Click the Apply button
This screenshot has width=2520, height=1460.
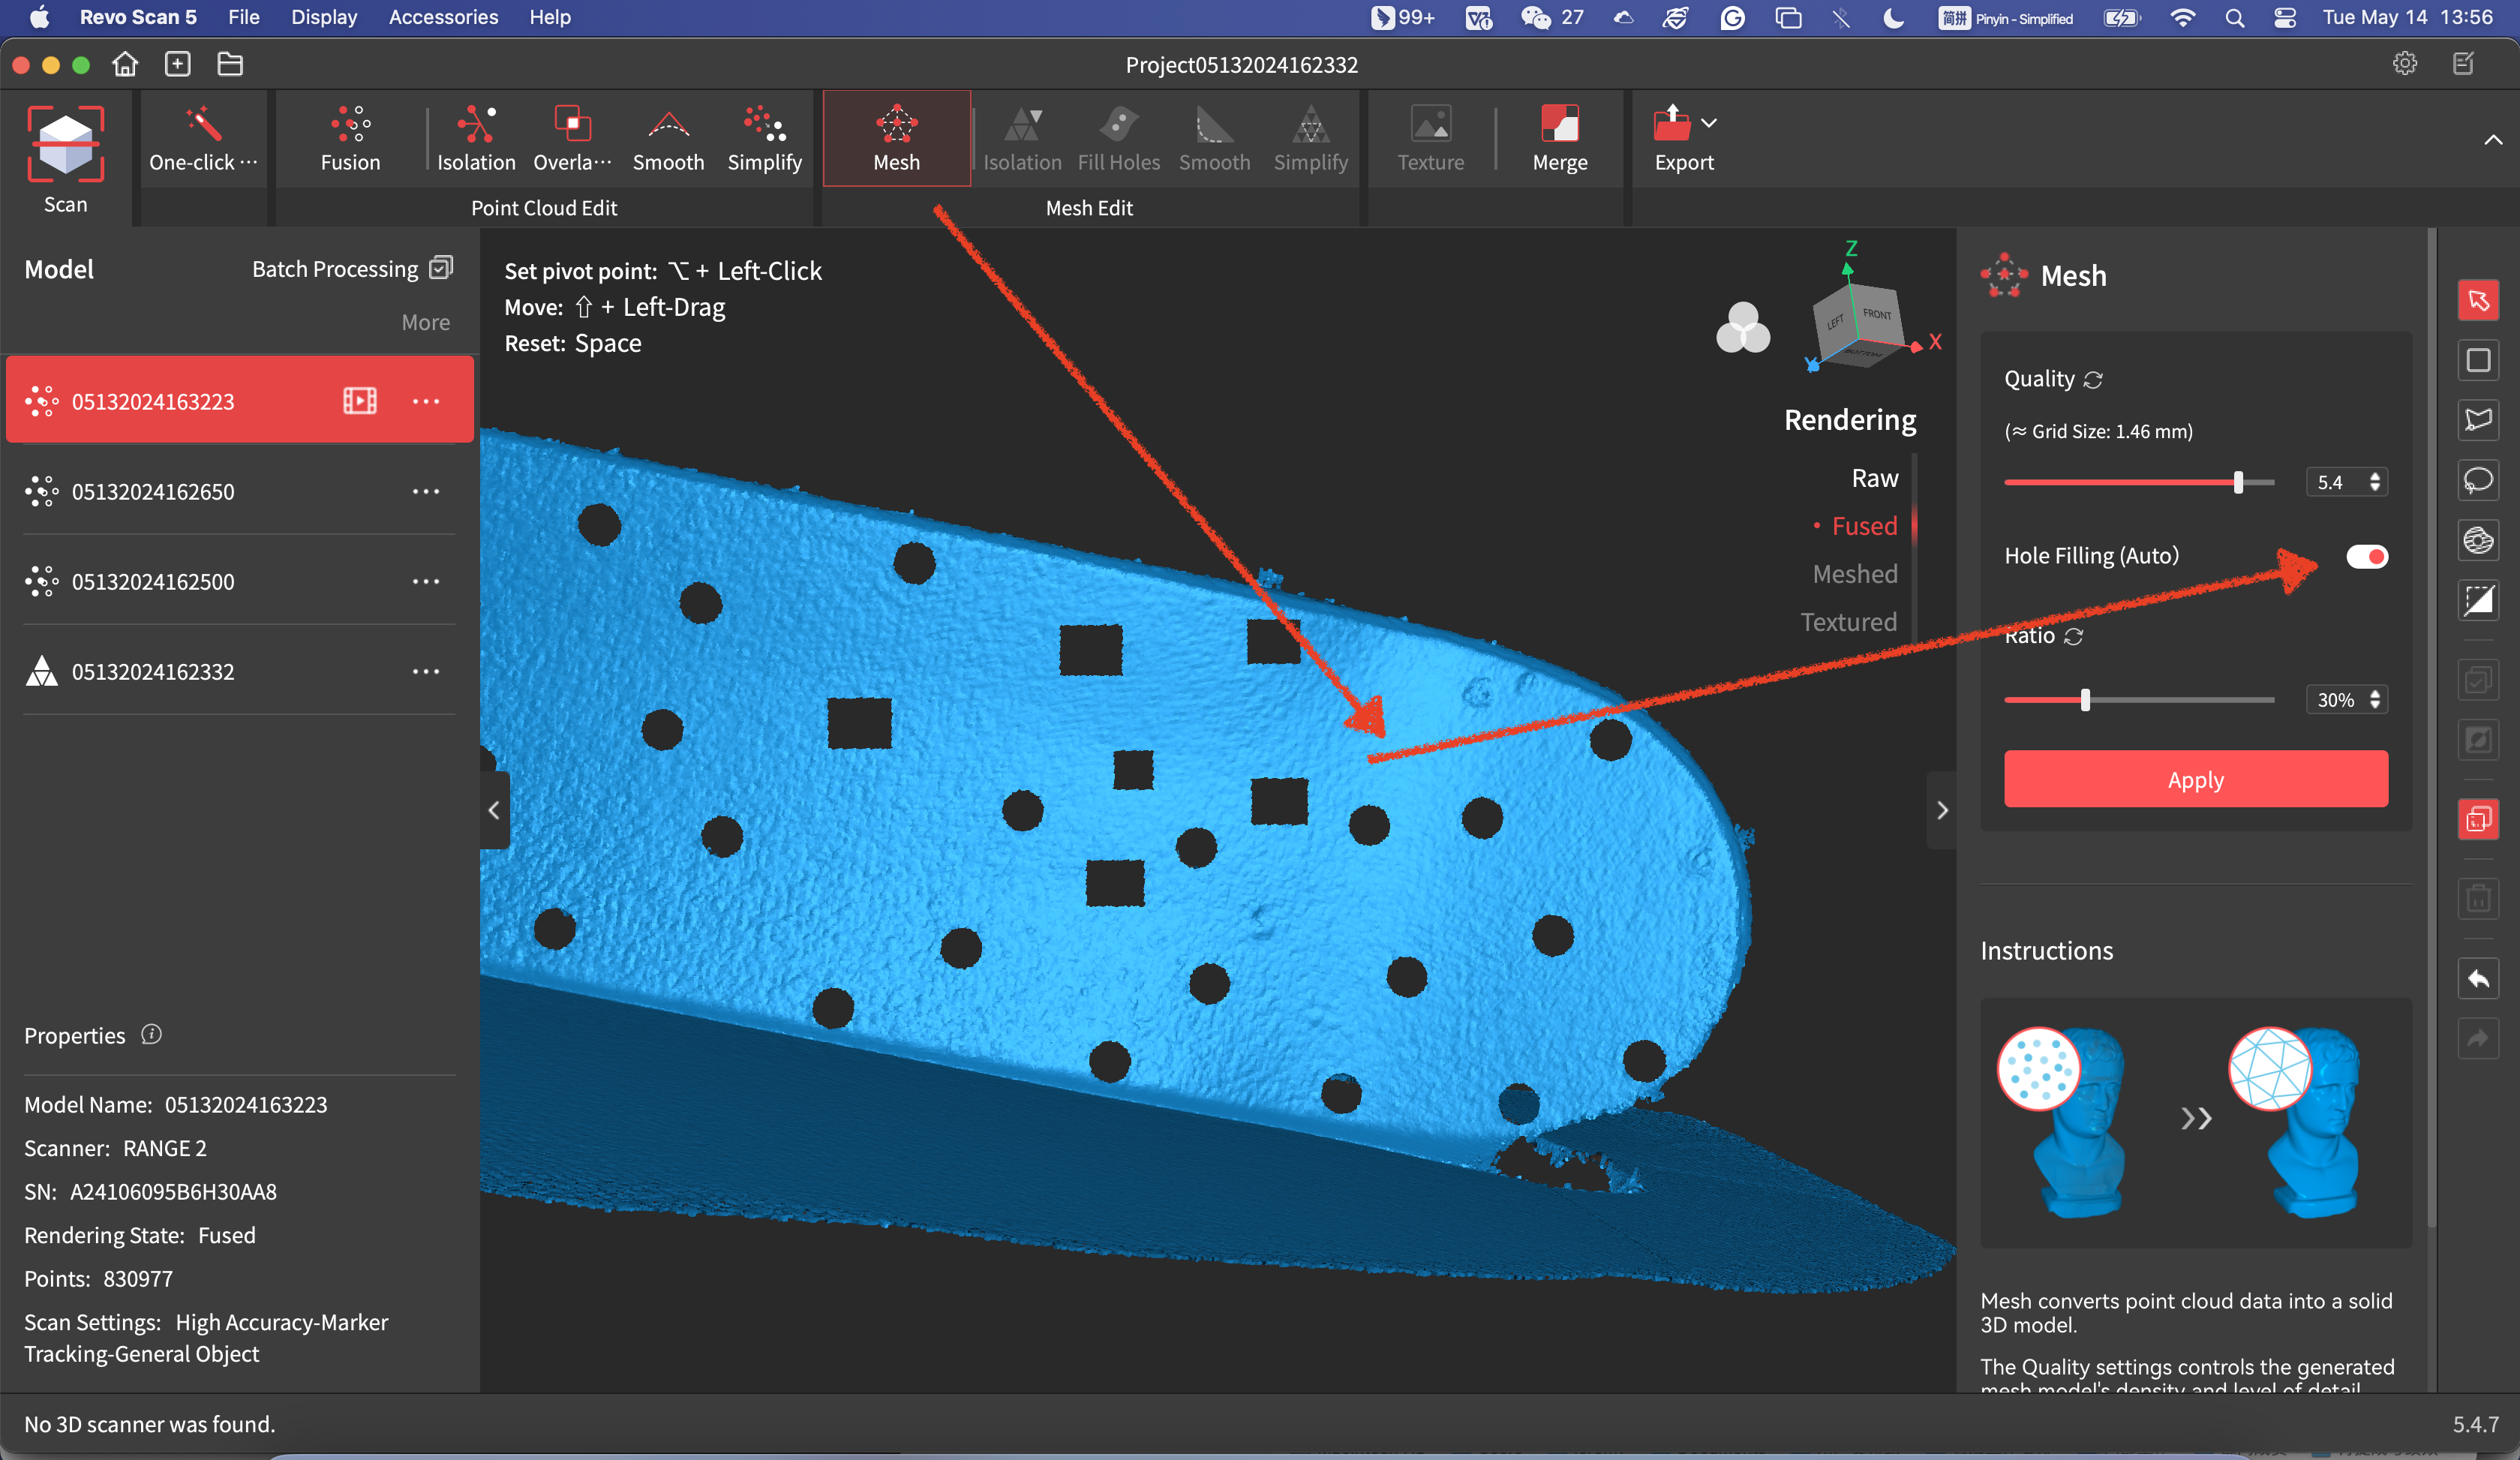coord(2195,779)
